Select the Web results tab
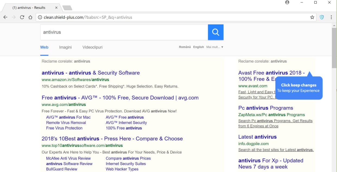 pyautogui.click(x=44, y=47)
